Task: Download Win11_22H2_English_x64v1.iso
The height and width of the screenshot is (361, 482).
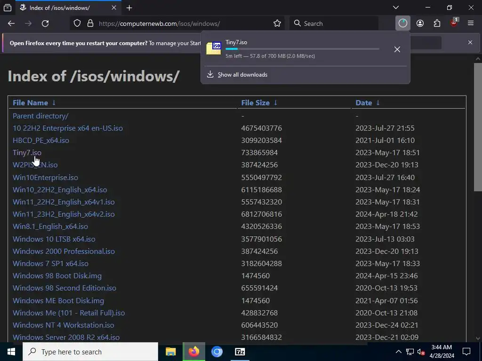Action: (x=64, y=202)
